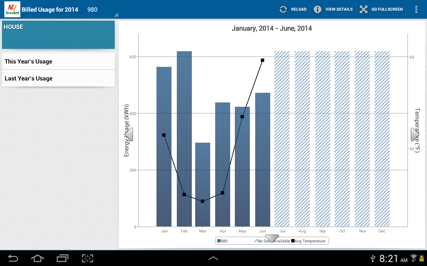
Task: Select the March usage bar
Action: click(202, 185)
